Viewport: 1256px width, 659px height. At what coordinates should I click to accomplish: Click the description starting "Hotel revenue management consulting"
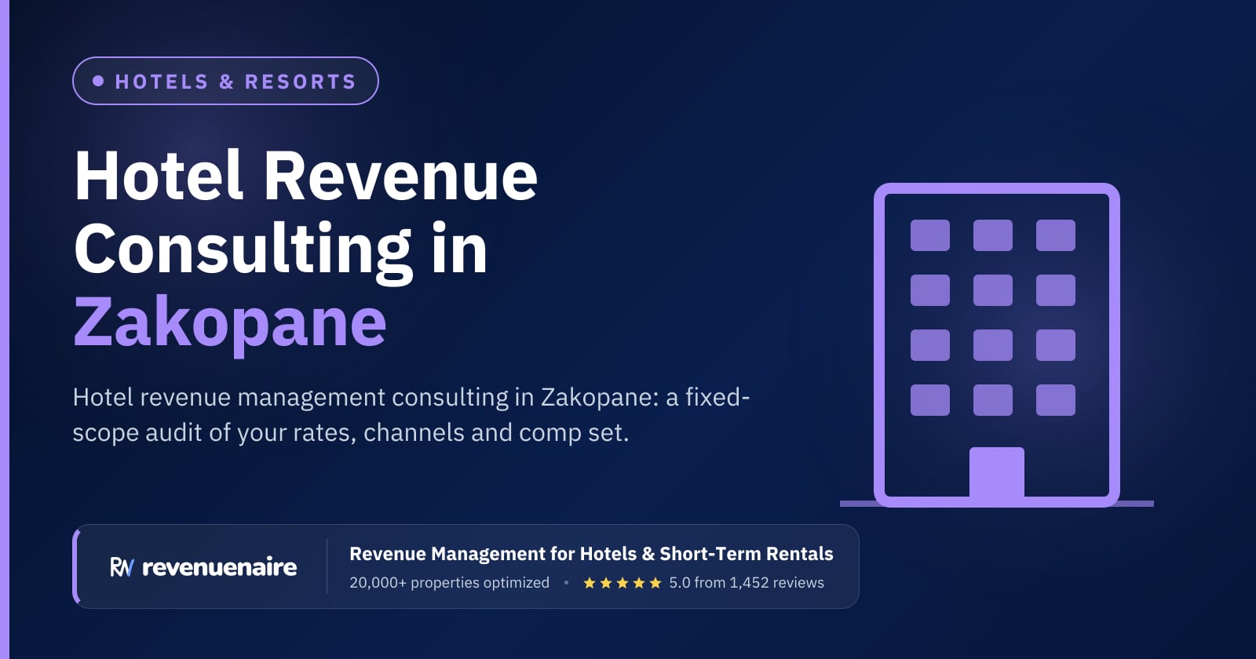pyautogui.click(x=411, y=414)
